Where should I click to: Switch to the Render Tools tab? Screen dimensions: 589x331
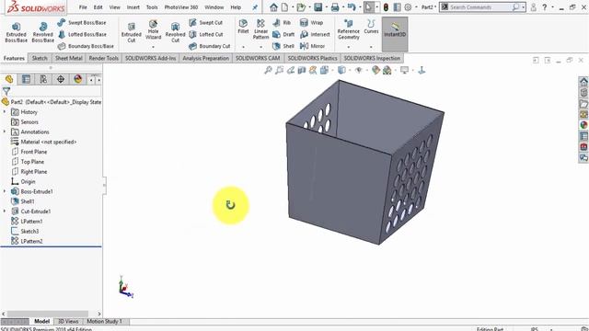pyautogui.click(x=104, y=58)
